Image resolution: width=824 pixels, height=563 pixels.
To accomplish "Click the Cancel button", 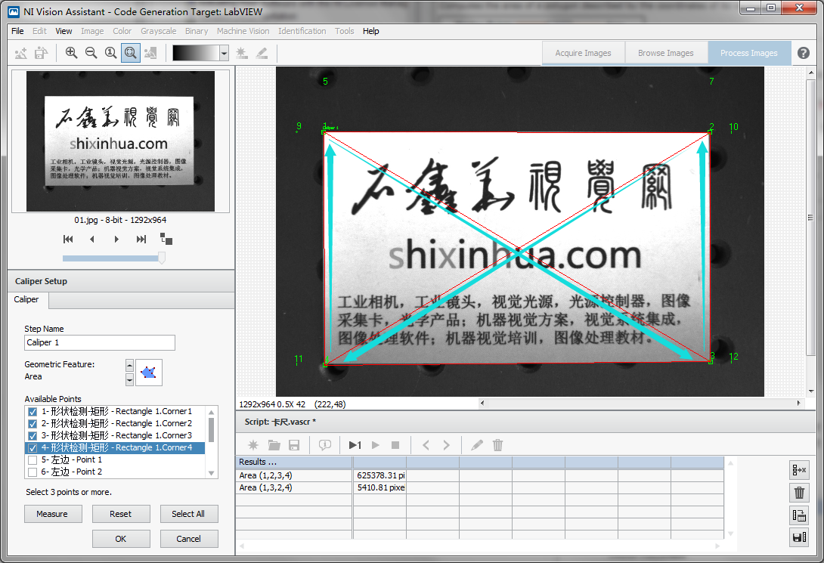I will [189, 538].
